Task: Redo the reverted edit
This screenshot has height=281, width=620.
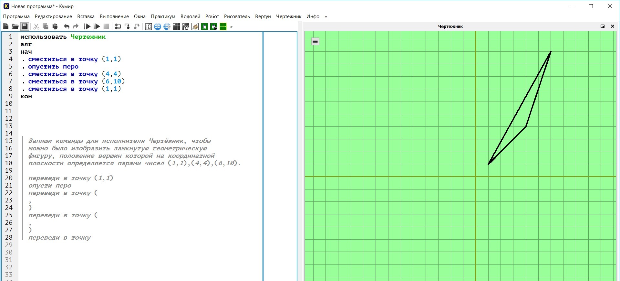Action: tap(76, 27)
